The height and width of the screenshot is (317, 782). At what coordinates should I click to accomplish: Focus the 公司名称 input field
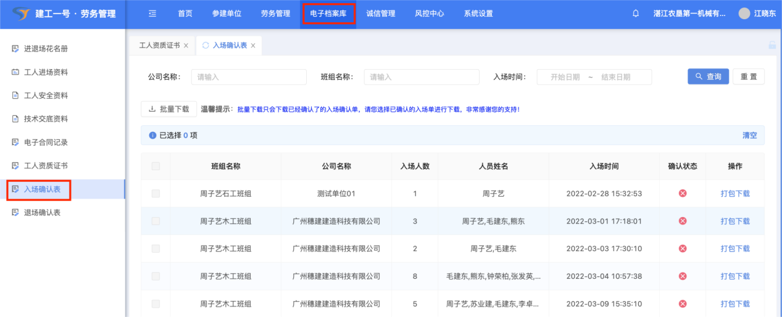click(249, 77)
